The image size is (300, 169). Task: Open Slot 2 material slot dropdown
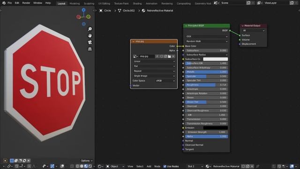click(x=195, y=166)
